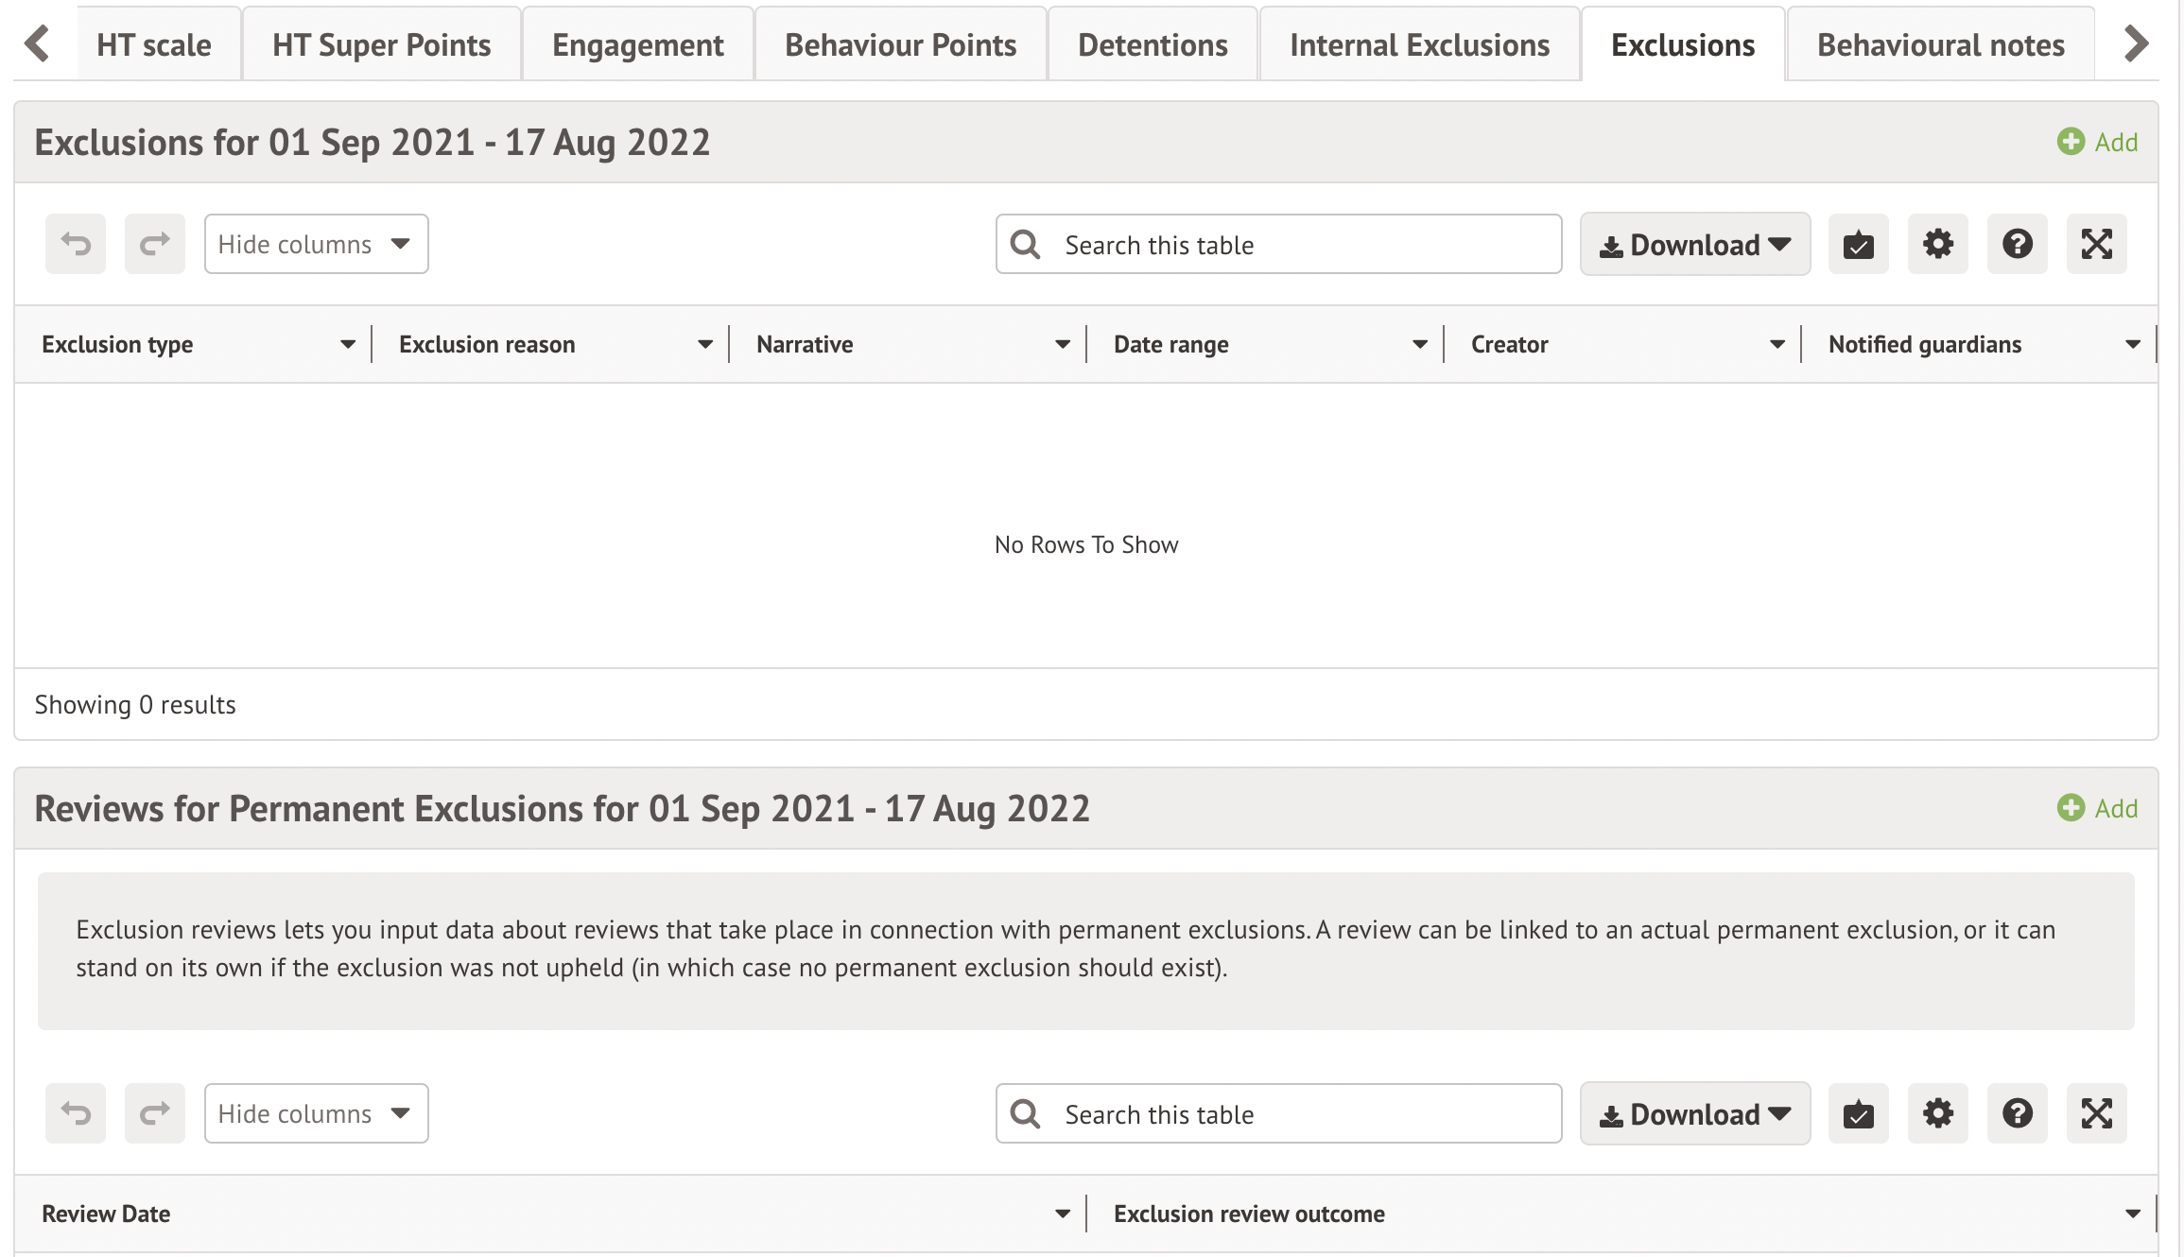Image resolution: width=2184 pixels, height=1257 pixels.
Task: Open Exclusion type column menu arrow
Action: tap(348, 345)
